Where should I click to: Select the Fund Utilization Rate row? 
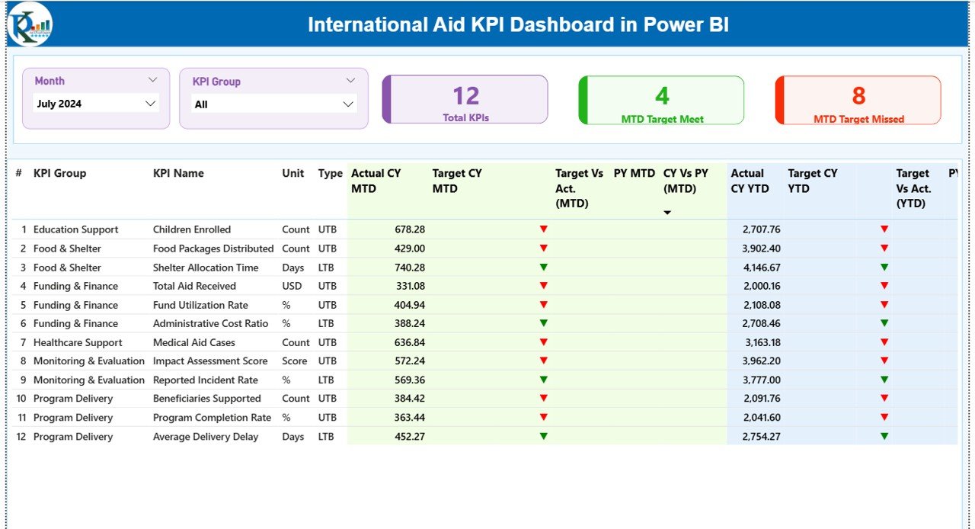point(200,305)
